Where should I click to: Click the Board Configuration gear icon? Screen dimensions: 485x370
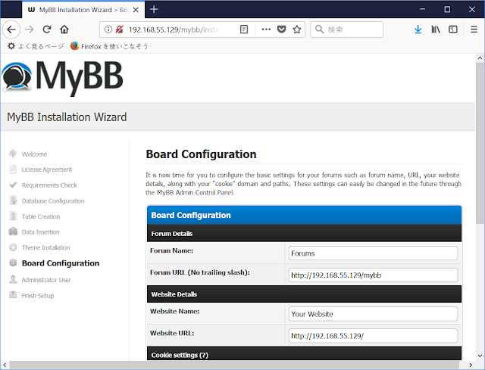(13, 263)
